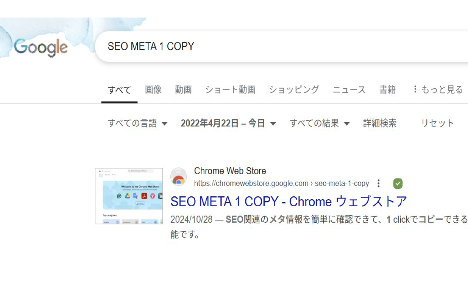This screenshot has height=292, width=468.
Task: Go to the ショート動画 tab
Action: (230, 90)
